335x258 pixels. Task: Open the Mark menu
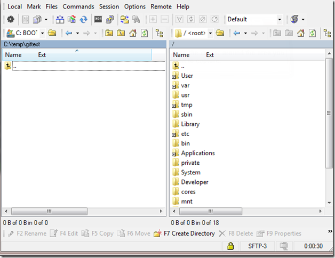[x=34, y=6]
